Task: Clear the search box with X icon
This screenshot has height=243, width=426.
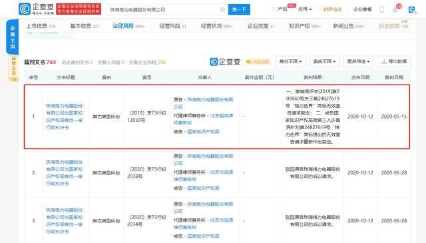Action: [222, 9]
